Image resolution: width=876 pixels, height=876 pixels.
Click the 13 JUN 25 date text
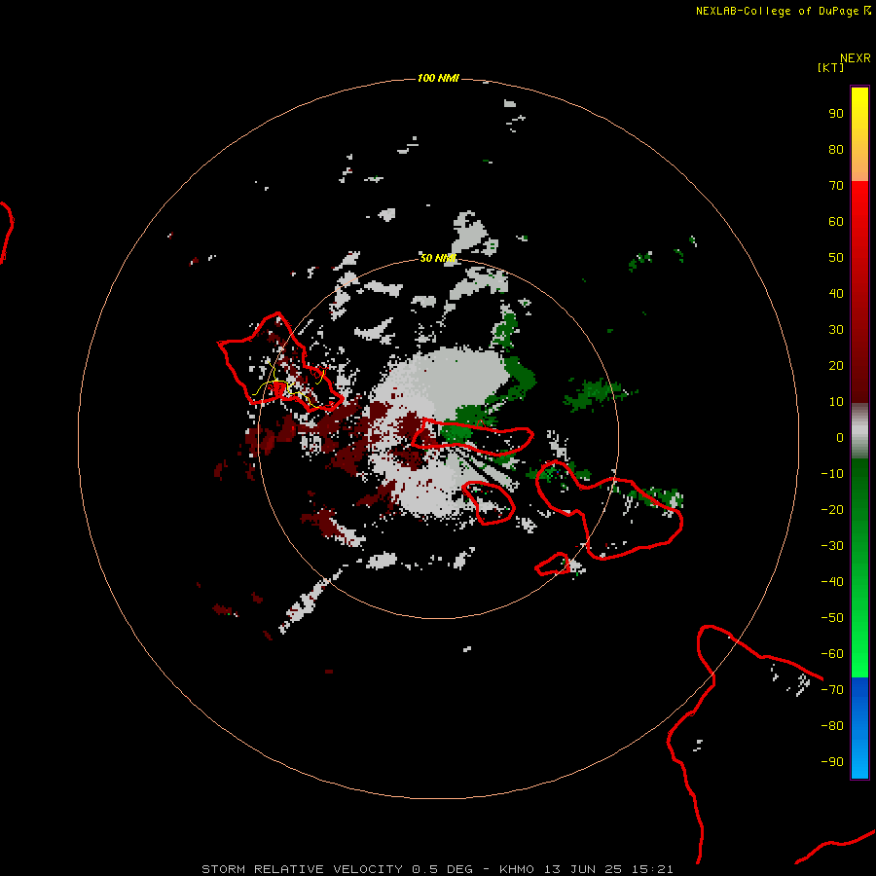pyautogui.click(x=583, y=869)
